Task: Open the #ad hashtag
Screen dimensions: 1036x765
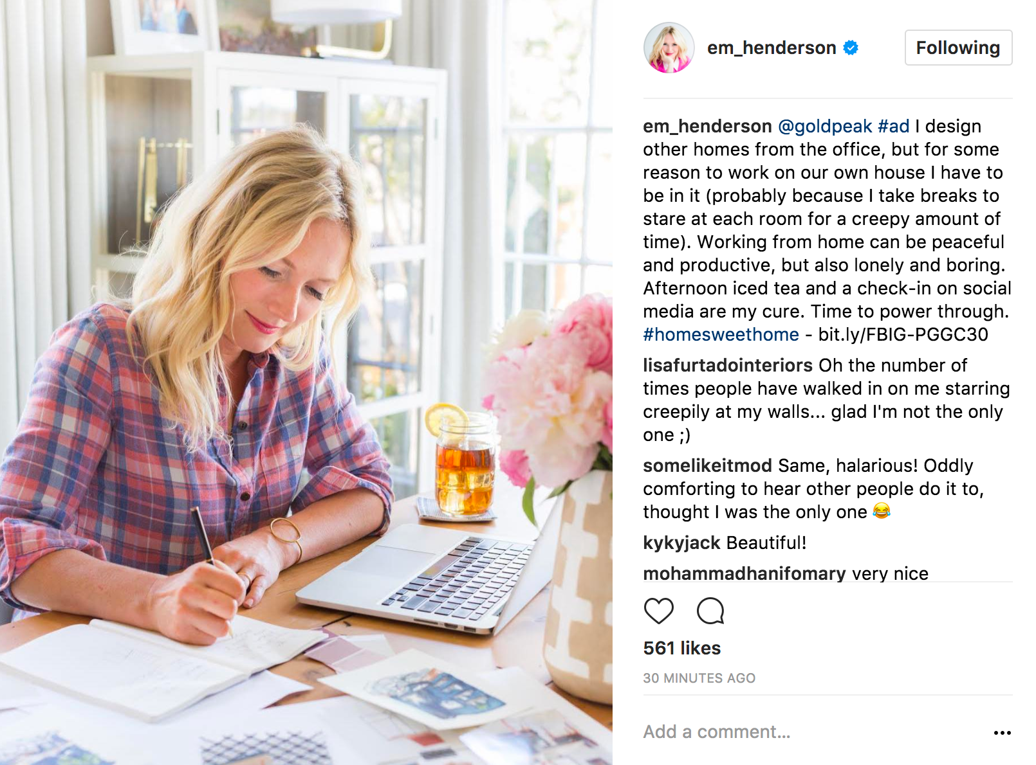Action: (x=894, y=126)
